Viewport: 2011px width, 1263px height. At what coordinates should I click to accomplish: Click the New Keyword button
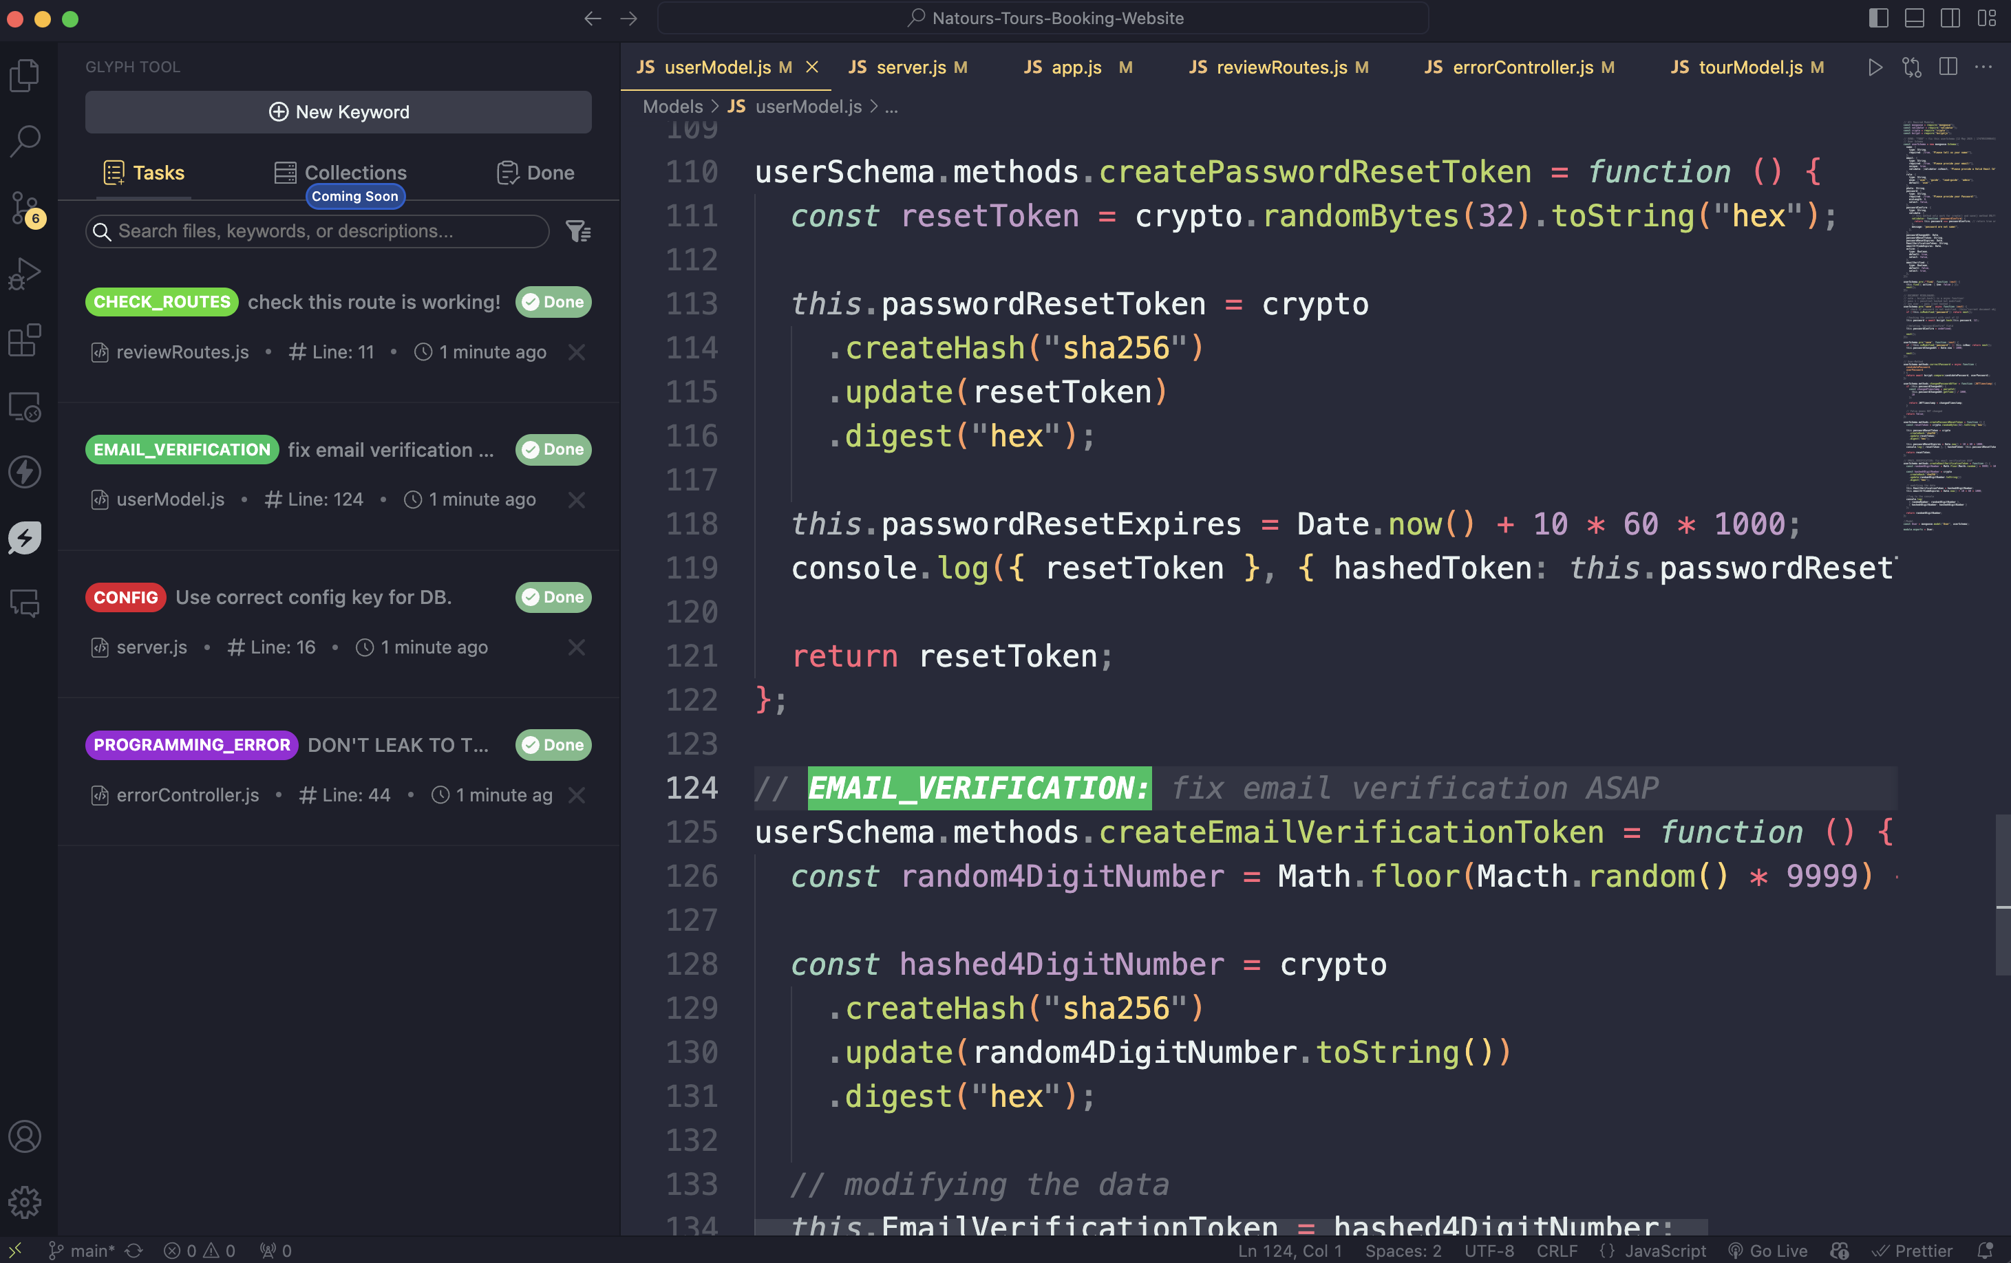click(338, 112)
